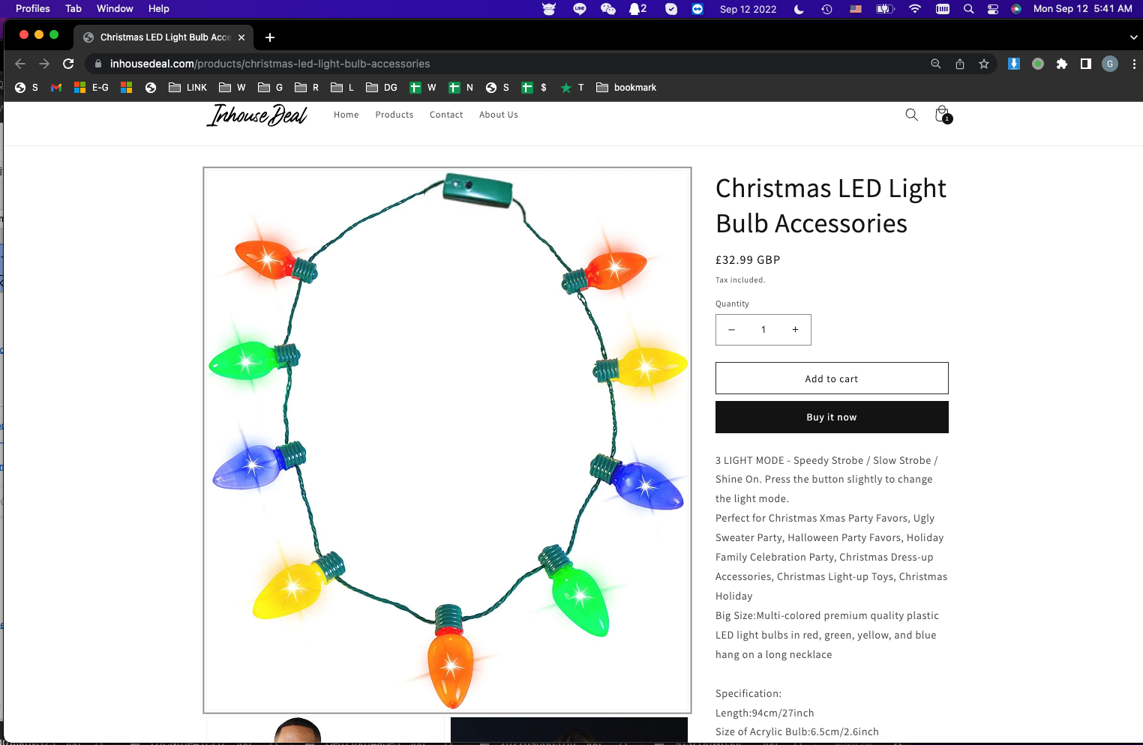Image resolution: width=1143 pixels, height=745 pixels.
Task: Go forward with the browser forward arrow
Action: coord(44,64)
